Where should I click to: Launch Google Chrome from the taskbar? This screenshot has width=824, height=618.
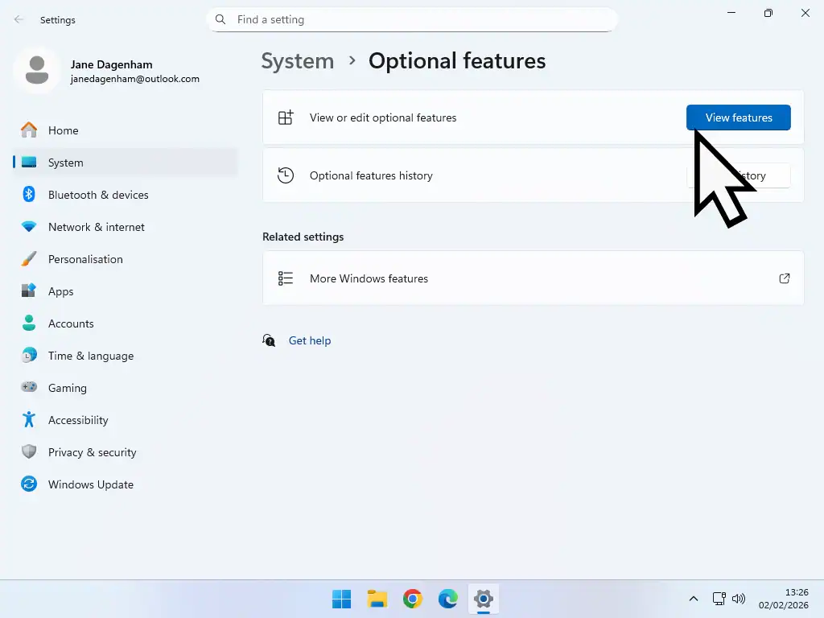click(412, 599)
